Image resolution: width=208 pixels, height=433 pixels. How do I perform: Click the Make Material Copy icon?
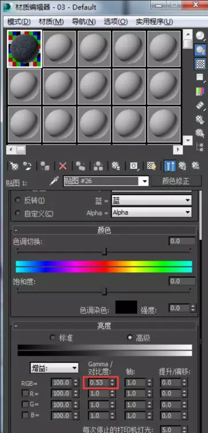coord(80,166)
